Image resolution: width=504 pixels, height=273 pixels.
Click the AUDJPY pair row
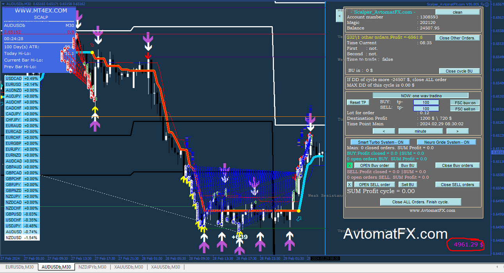22,96
